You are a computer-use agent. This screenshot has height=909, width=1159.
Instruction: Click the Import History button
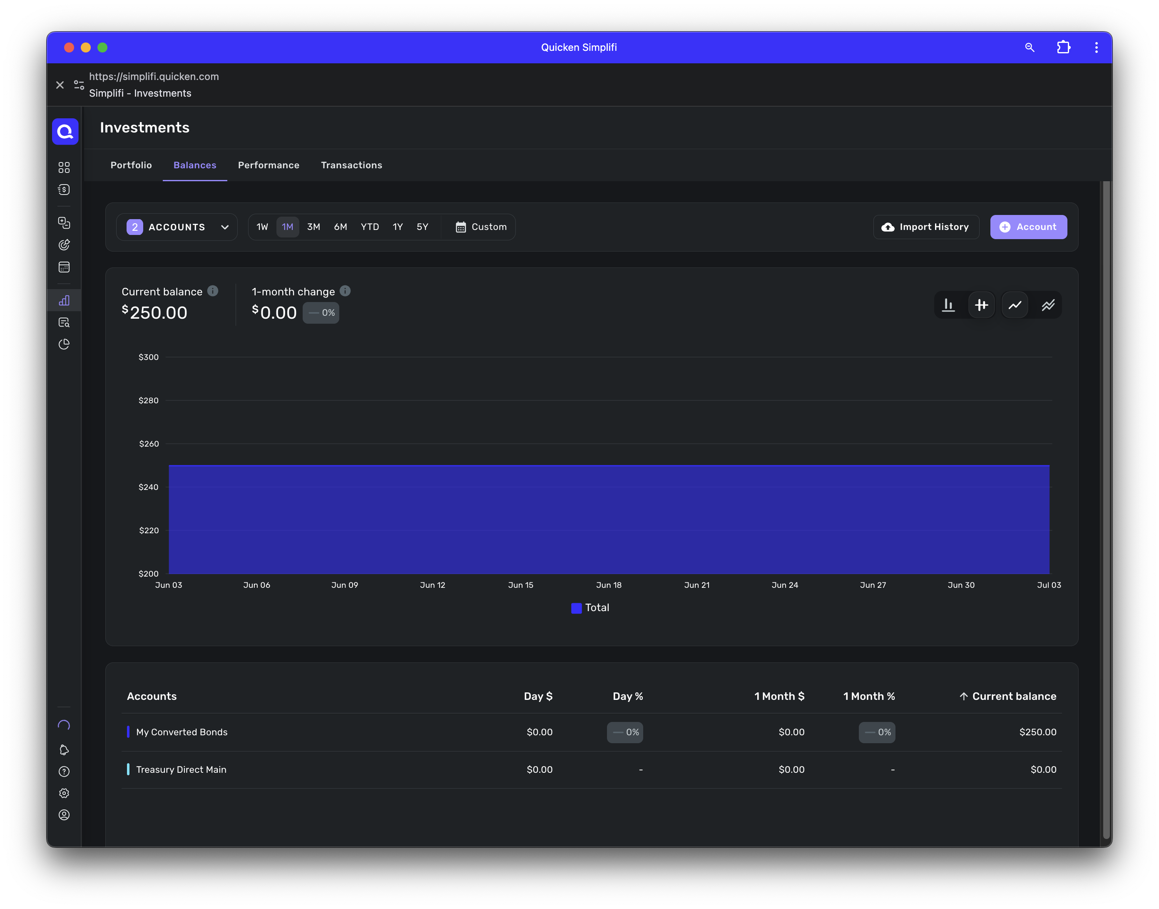point(925,227)
